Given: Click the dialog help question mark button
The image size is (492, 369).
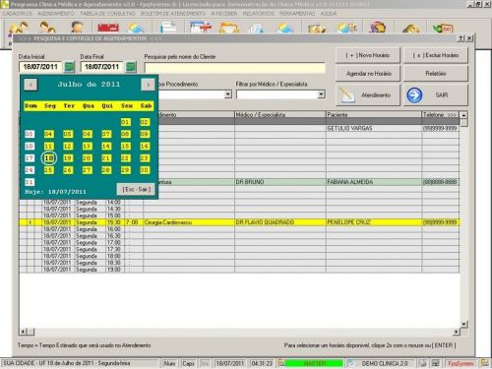Looking at the screenshot, I should pos(461,38).
